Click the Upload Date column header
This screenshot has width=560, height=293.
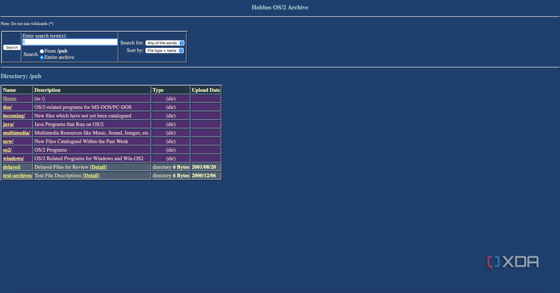(206, 90)
